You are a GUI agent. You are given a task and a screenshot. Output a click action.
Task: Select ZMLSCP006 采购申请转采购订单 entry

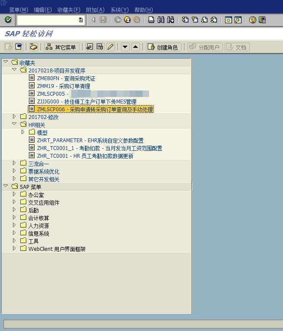(95, 109)
